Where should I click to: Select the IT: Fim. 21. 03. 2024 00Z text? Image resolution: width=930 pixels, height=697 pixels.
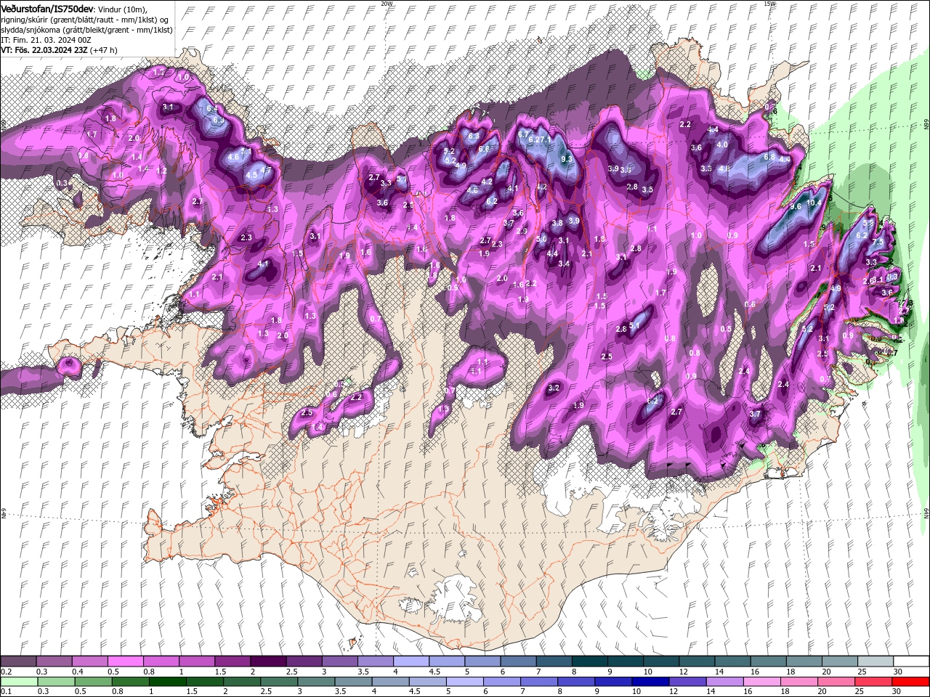(x=46, y=39)
